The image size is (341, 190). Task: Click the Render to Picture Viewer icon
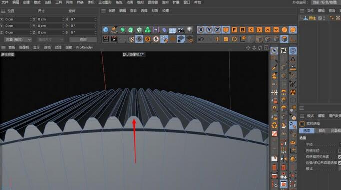tap(114, 39)
